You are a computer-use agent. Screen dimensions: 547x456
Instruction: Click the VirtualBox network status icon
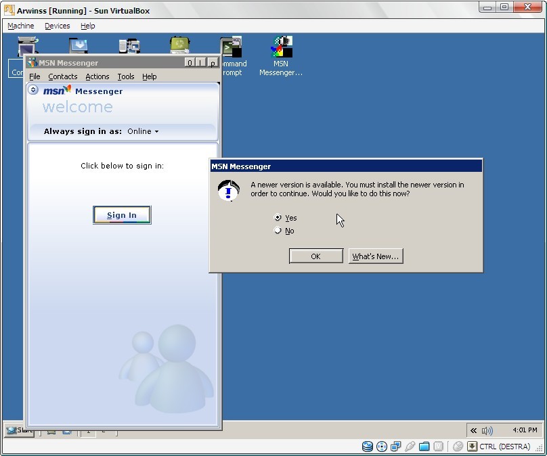click(x=396, y=447)
